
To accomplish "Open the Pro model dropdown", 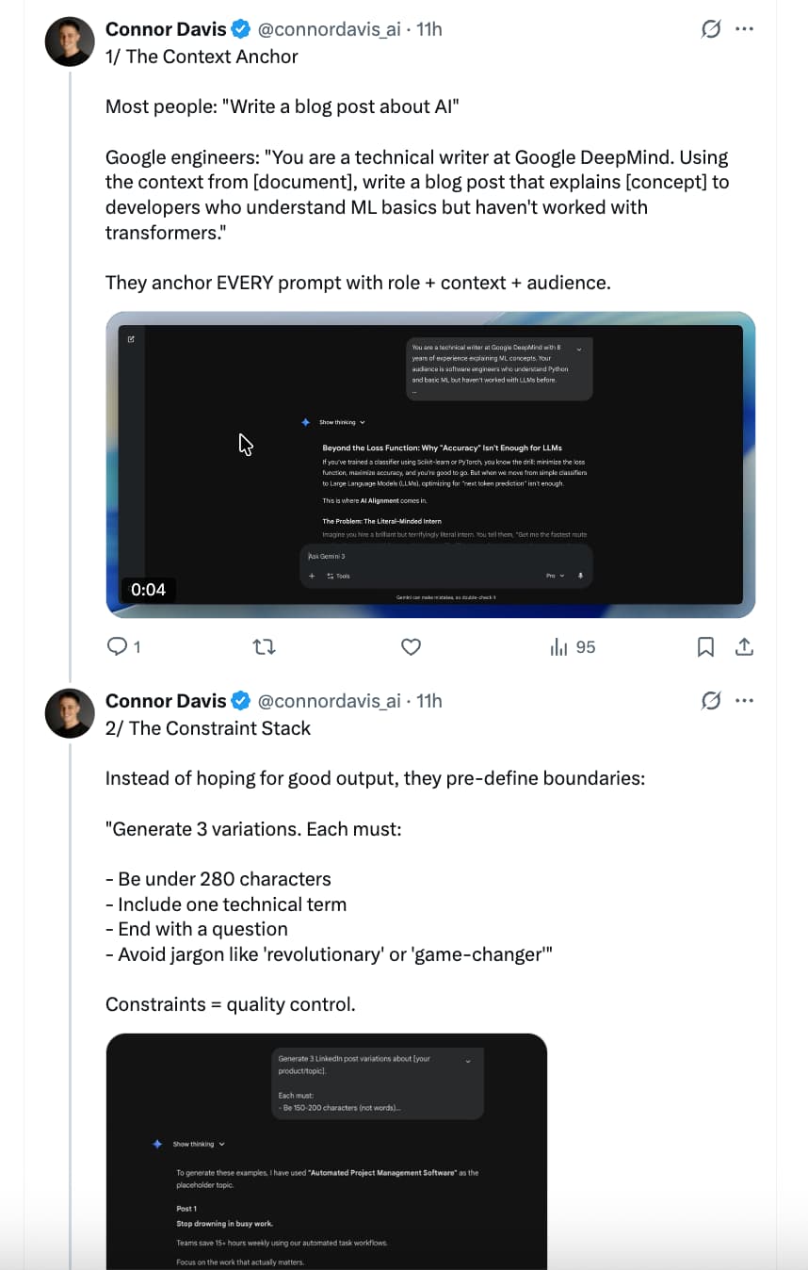I will [555, 576].
